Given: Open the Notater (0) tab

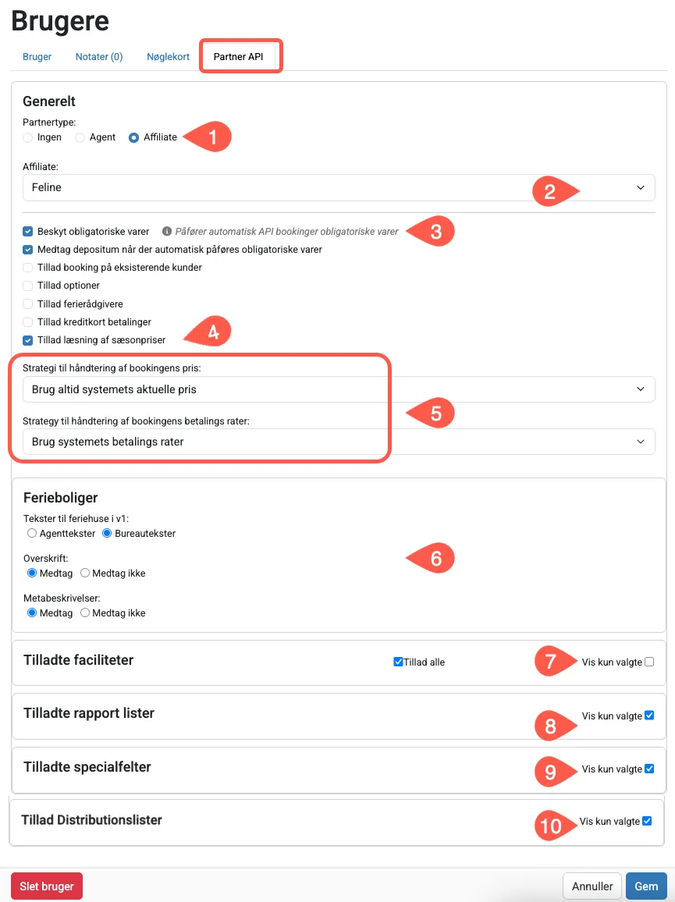Looking at the screenshot, I should point(98,56).
